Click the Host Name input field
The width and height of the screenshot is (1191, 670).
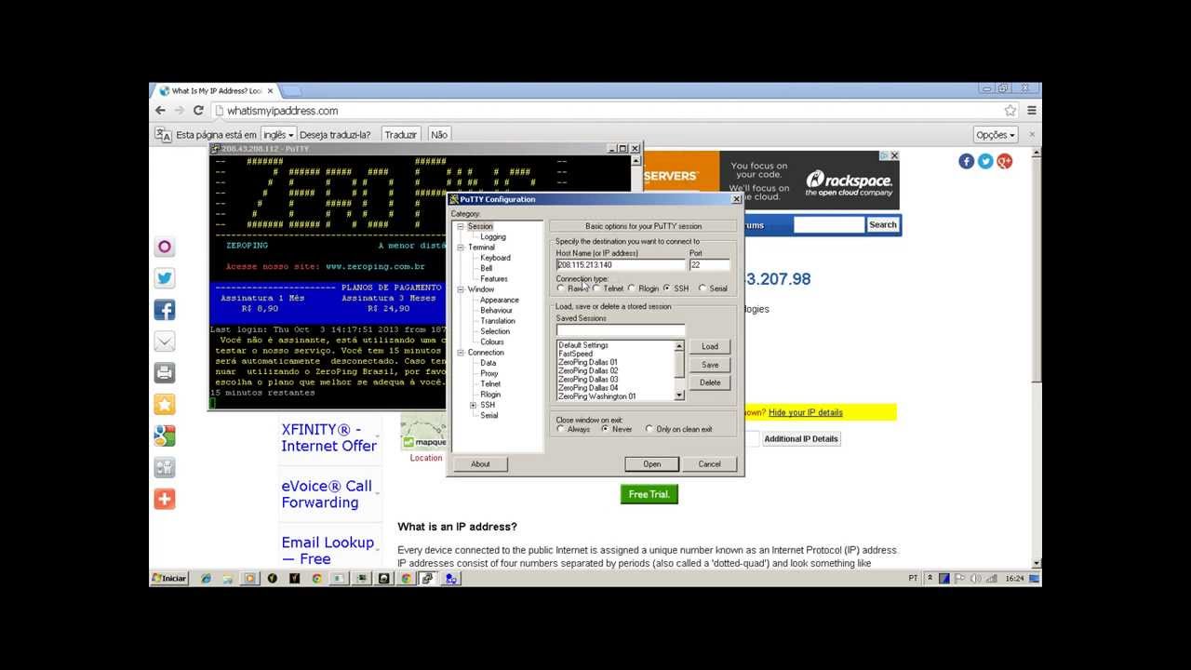(621, 265)
